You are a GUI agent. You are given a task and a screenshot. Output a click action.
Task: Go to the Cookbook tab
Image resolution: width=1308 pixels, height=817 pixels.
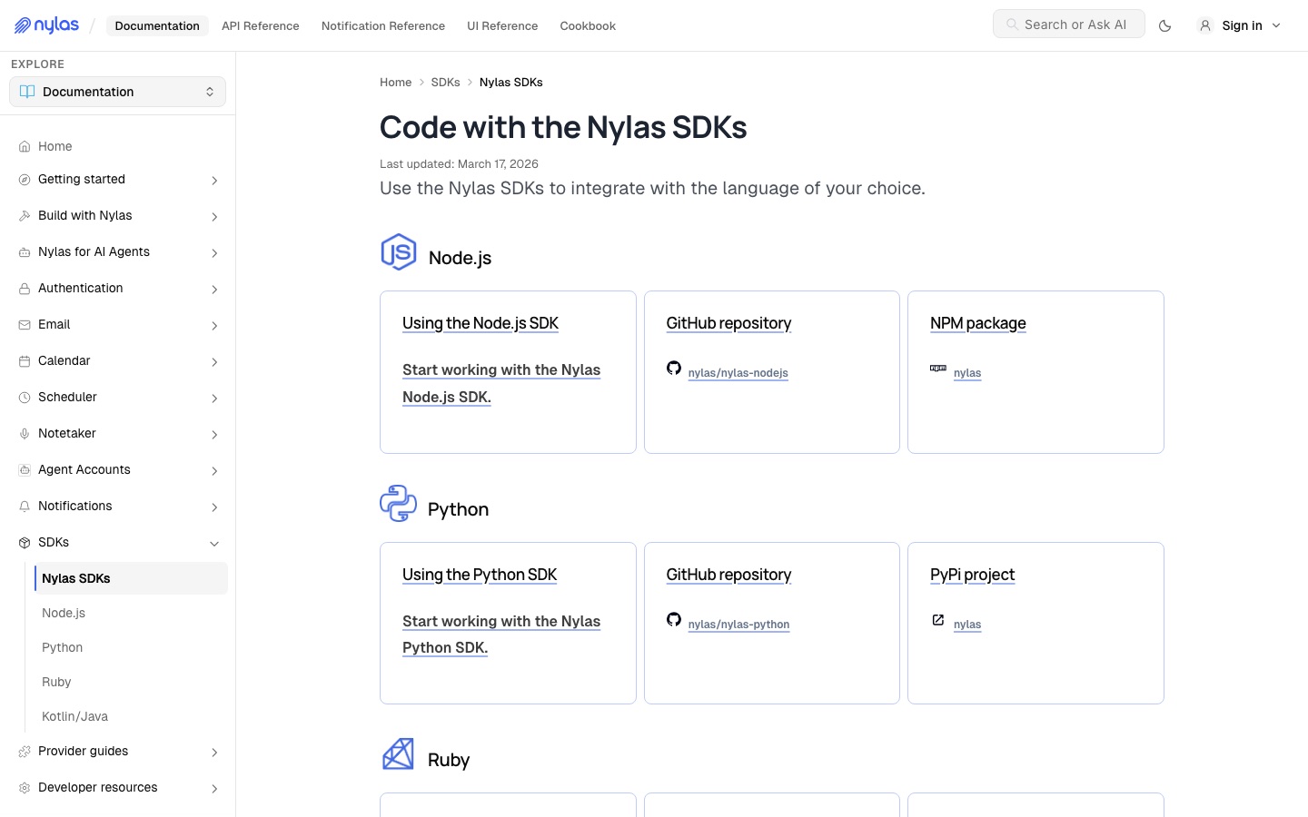(588, 25)
